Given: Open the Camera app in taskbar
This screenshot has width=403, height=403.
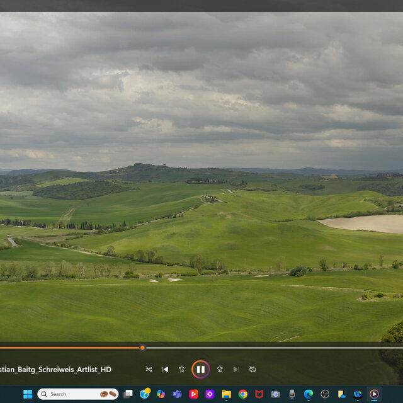Looking at the screenshot, I should coord(276,394).
